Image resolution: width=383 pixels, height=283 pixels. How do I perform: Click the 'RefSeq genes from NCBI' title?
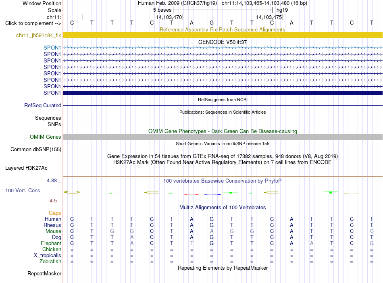pyautogui.click(x=223, y=100)
